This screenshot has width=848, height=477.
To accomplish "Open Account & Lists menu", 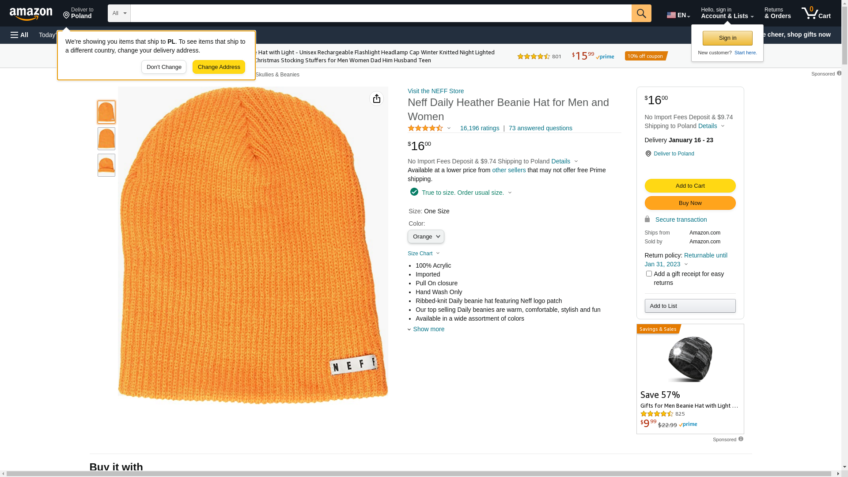I will click(727, 13).
